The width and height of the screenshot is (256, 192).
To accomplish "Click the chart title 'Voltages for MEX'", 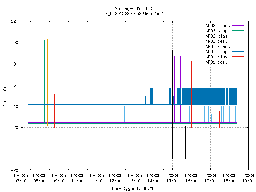I will 134,8.
